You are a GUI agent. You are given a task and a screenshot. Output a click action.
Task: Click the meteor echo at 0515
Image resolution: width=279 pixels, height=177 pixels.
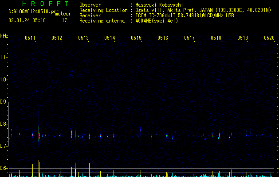point(141,131)
